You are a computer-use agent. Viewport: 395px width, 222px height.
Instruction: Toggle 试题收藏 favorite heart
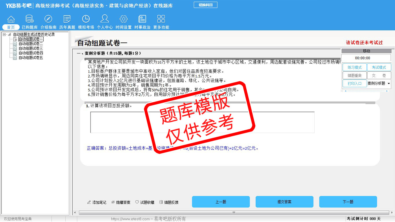tap(145, 202)
